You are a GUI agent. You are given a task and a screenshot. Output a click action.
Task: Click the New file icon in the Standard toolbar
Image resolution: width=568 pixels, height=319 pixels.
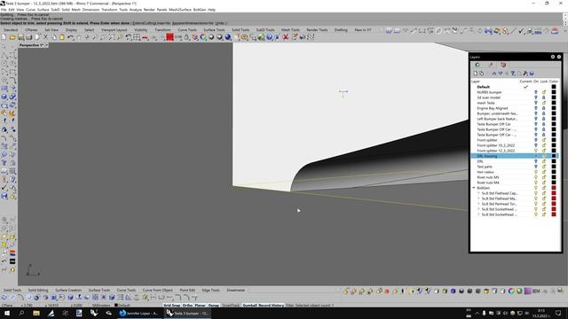point(4,37)
